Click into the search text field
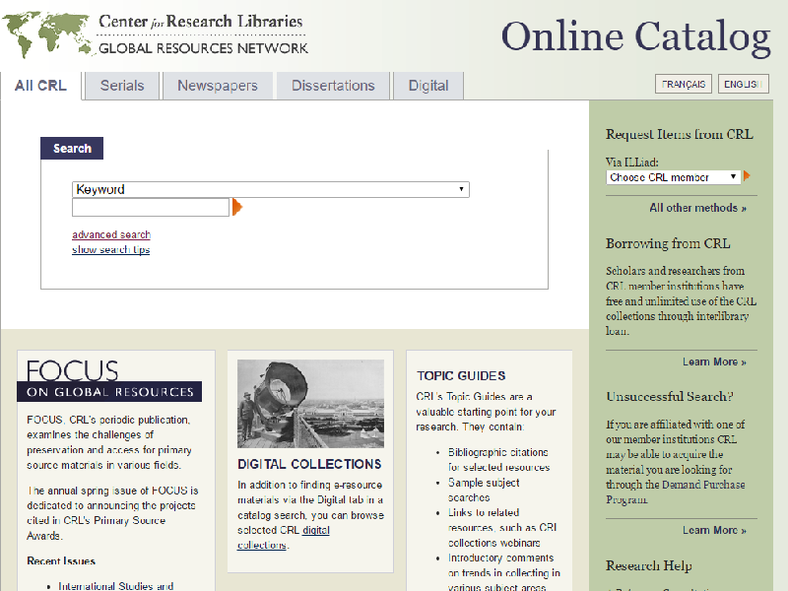This screenshot has height=591, width=788. (151, 207)
